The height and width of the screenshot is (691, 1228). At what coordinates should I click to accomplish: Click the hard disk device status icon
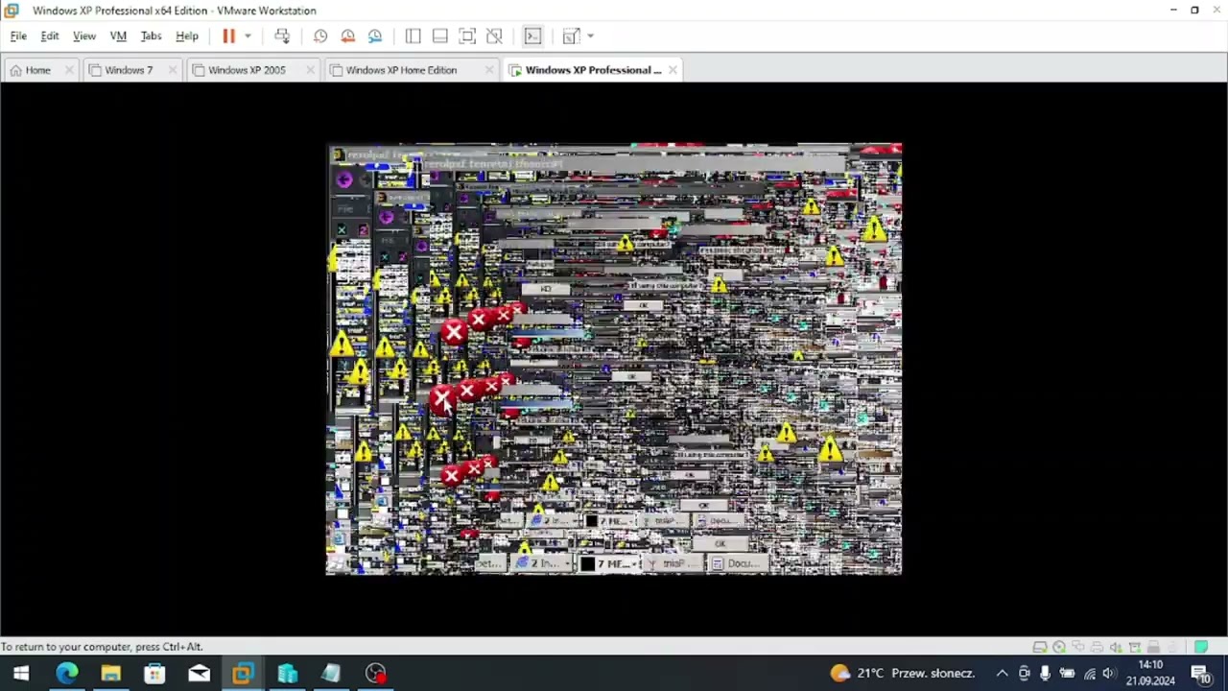pyautogui.click(x=1040, y=647)
